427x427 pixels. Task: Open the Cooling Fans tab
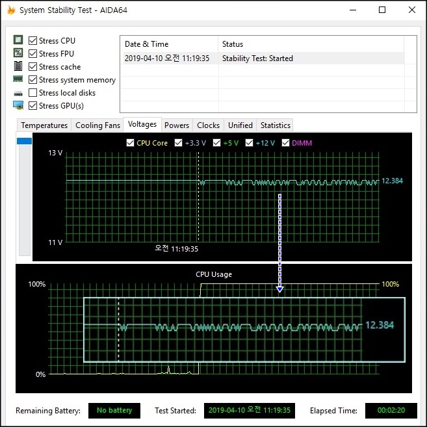pyautogui.click(x=97, y=125)
